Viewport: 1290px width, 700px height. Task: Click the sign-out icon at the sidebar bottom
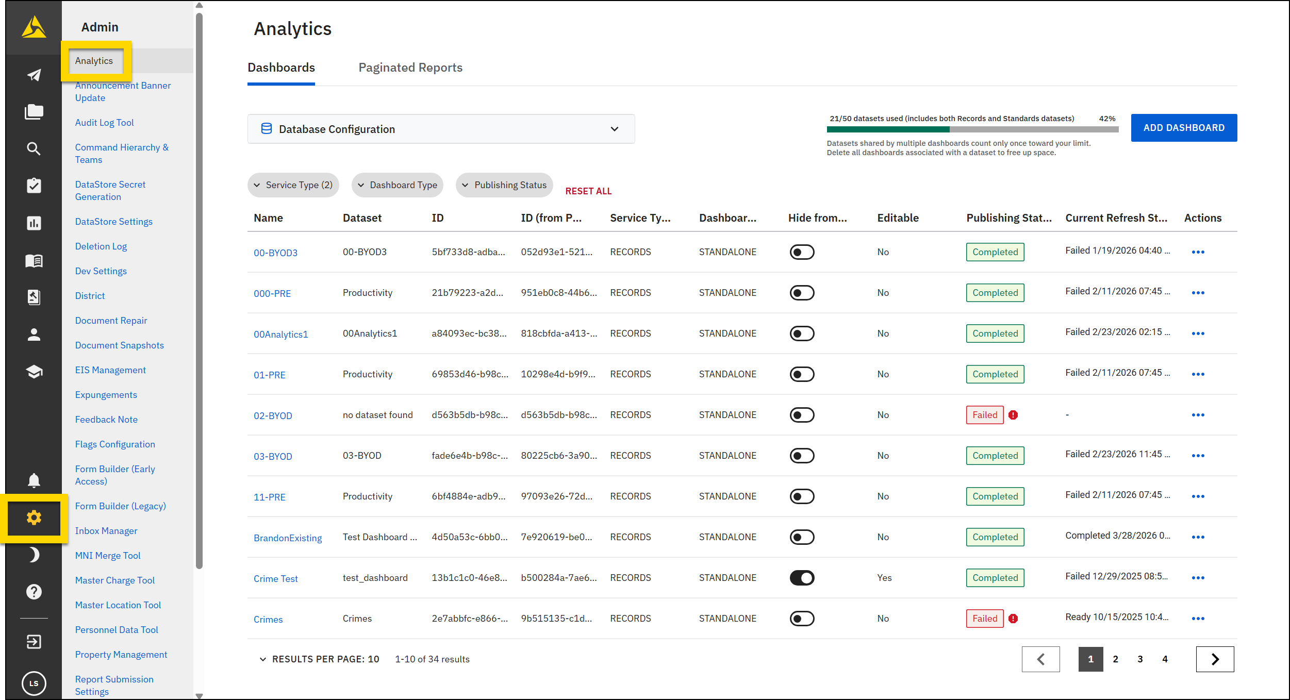(x=33, y=642)
